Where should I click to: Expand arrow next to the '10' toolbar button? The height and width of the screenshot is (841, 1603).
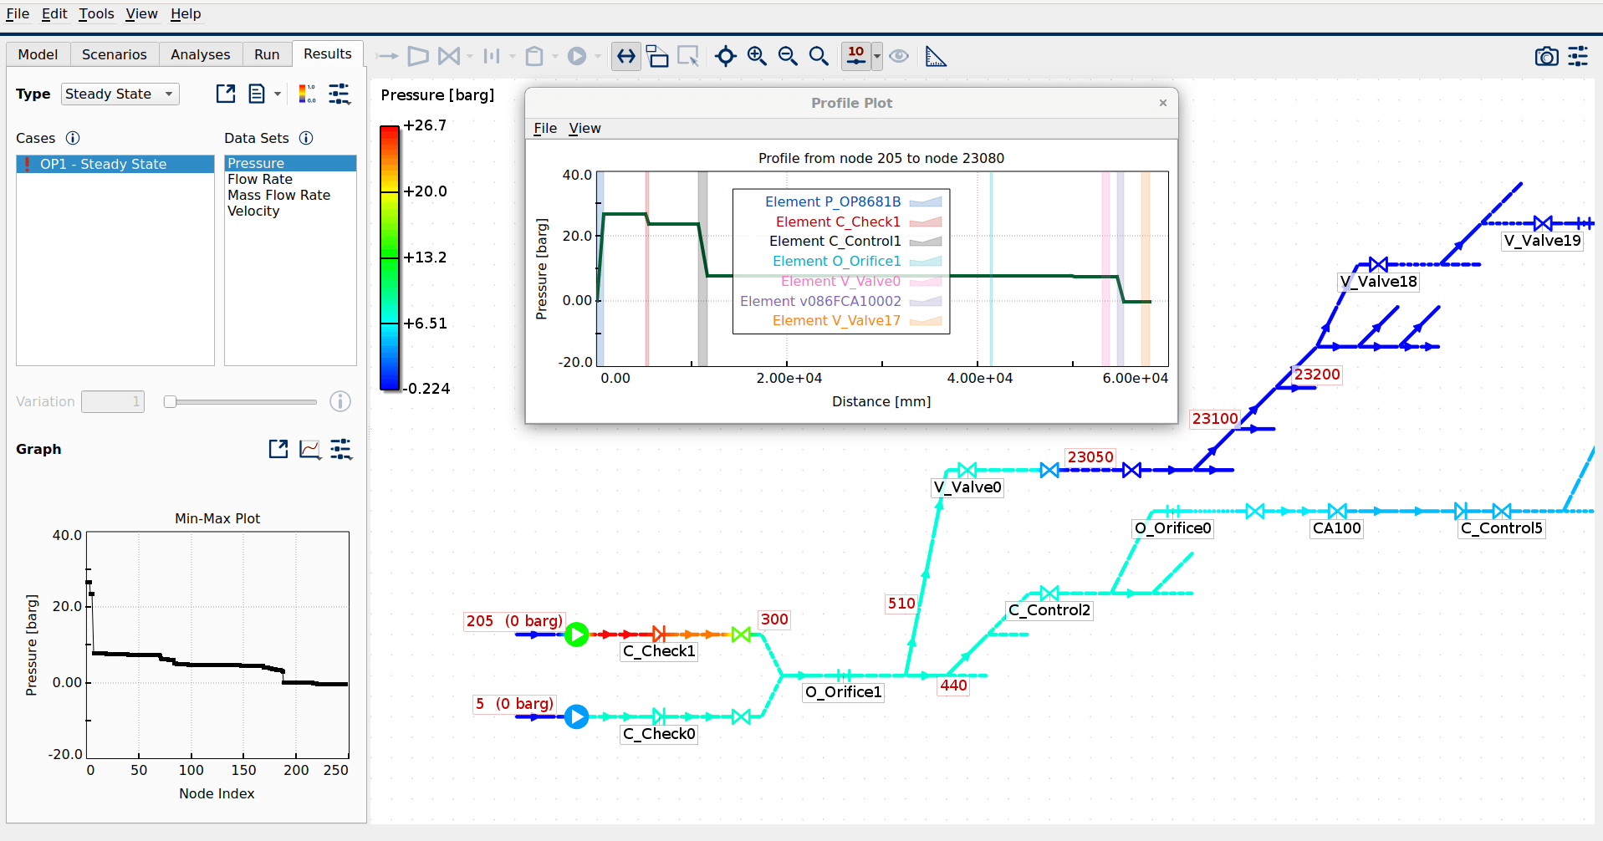(876, 56)
